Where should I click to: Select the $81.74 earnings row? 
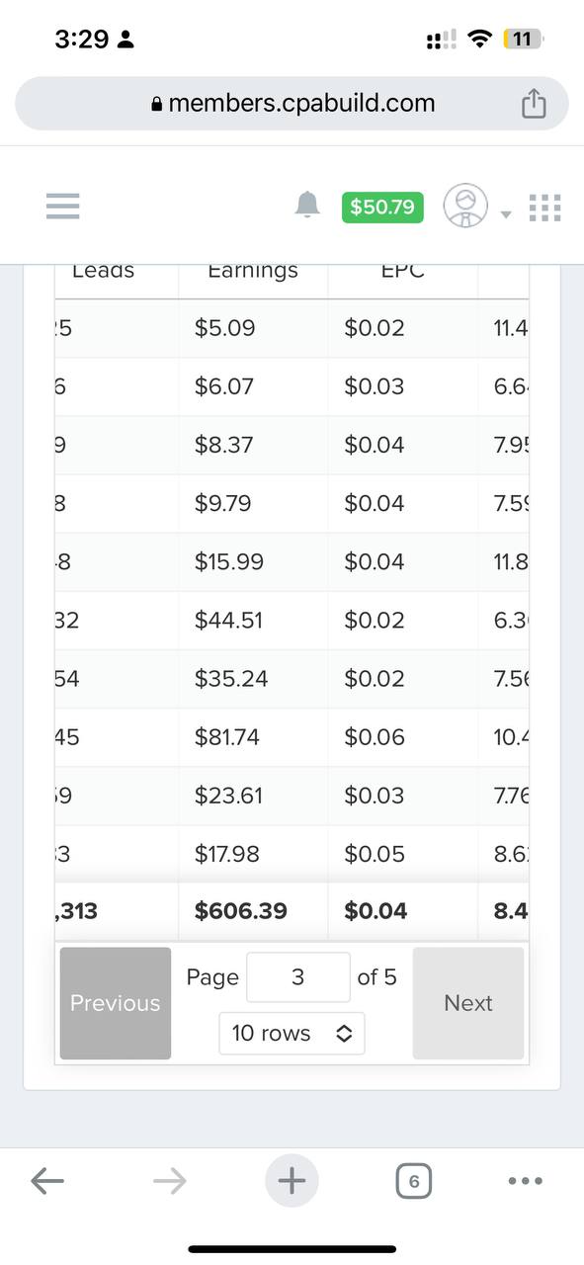coord(292,737)
